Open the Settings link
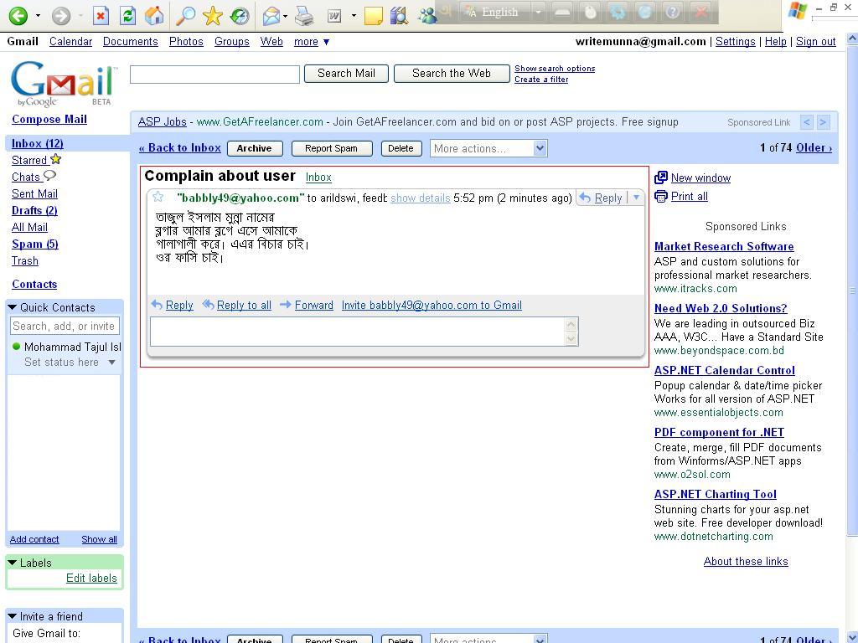 click(x=736, y=42)
